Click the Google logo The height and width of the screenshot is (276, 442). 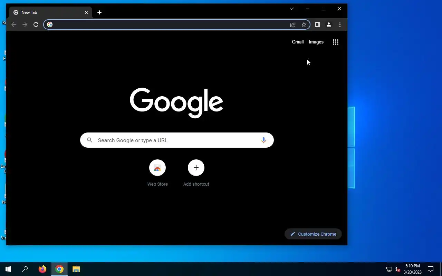click(176, 103)
